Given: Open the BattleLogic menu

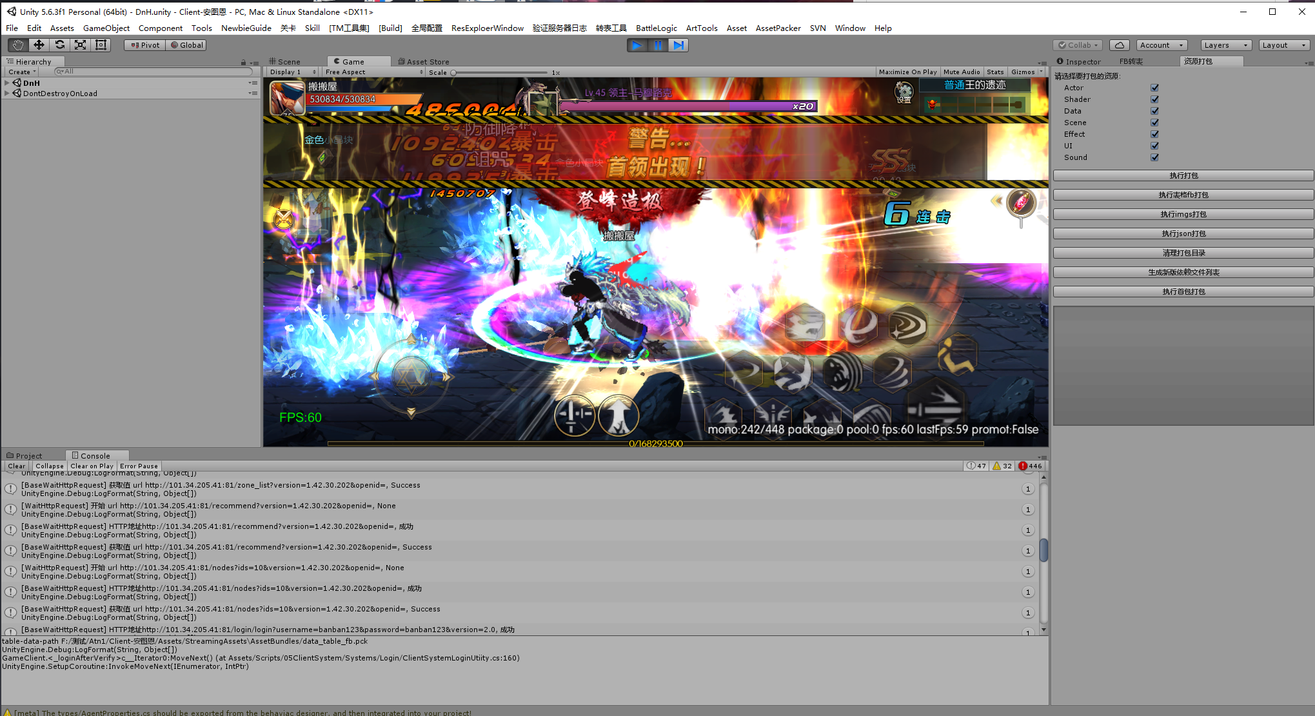Looking at the screenshot, I should (656, 28).
